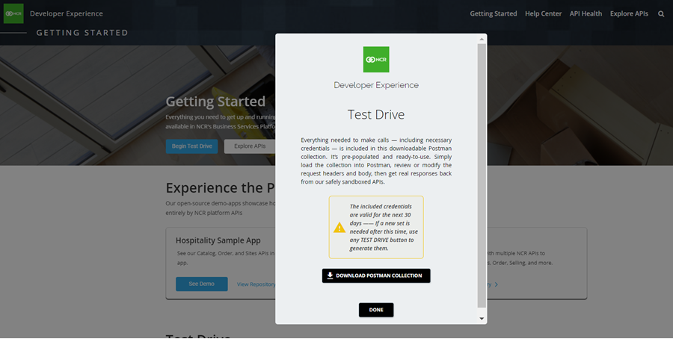Click the dialog's vertical scrollbar thumb
The image size is (673, 339).
pyautogui.click(x=482, y=175)
